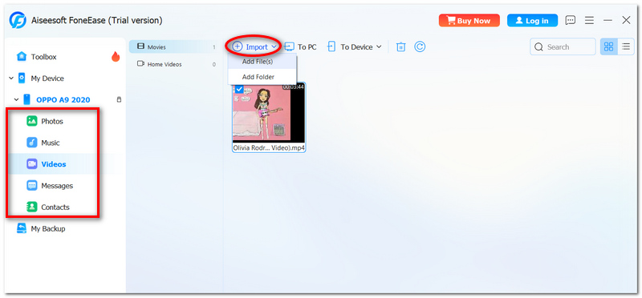Viewport: 642px width, 298px height.
Task: Collapse the OPPO A9 2020 device node
Action: click(16, 99)
